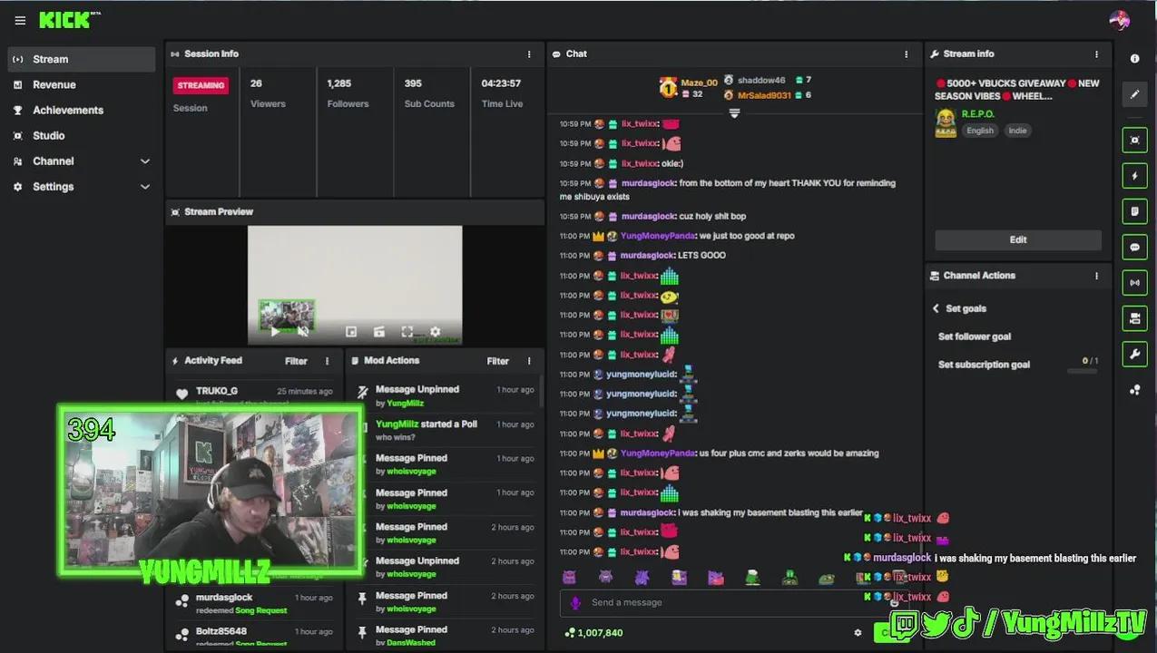Go back from Set goals
The image size is (1157, 653).
coord(936,308)
